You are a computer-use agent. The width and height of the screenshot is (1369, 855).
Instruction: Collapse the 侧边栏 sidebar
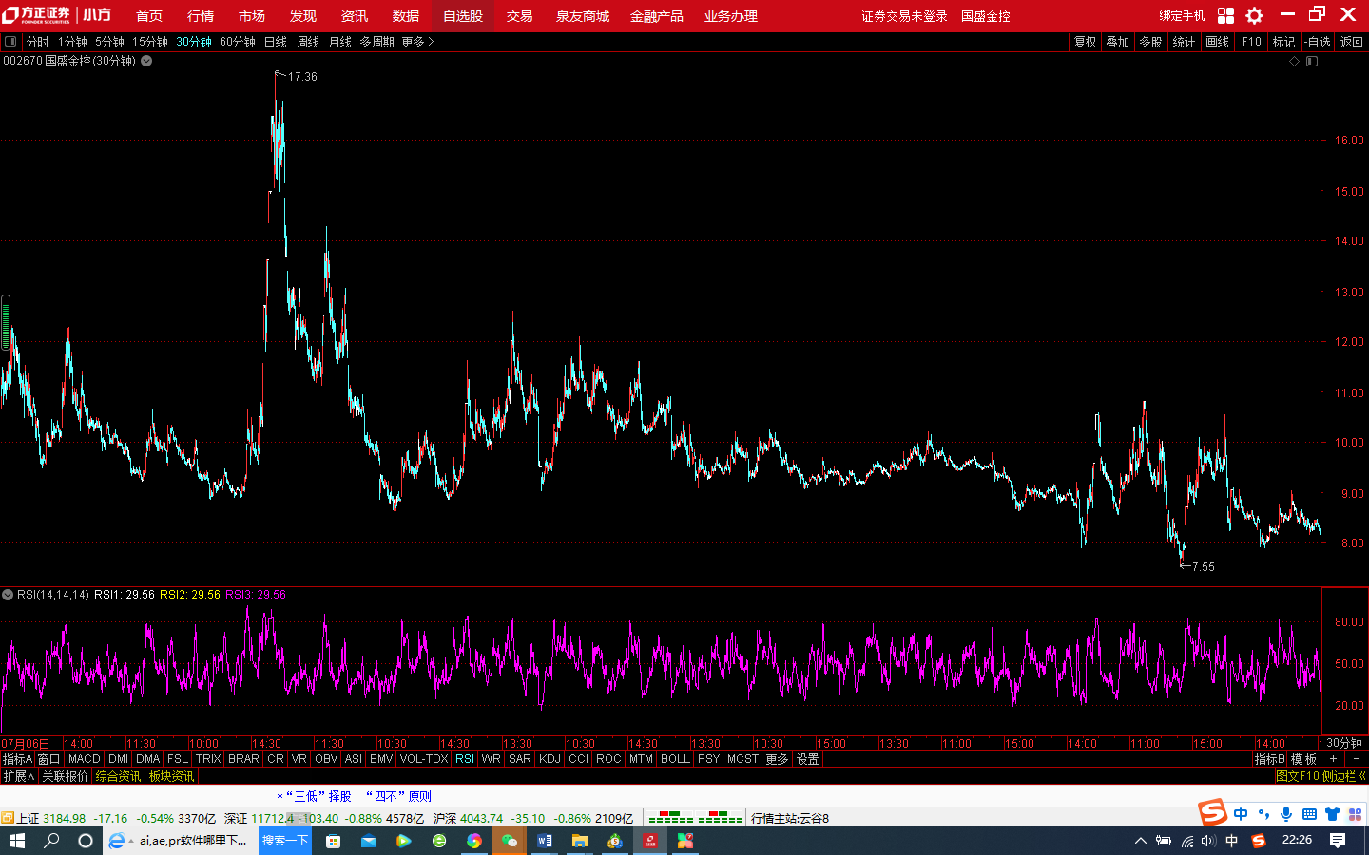tap(1344, 776)
